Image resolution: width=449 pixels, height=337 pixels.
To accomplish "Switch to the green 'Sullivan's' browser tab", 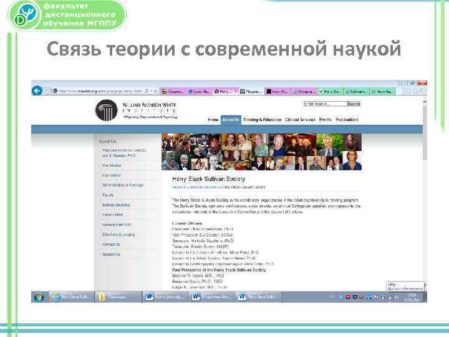I will (x=355, y=91).
